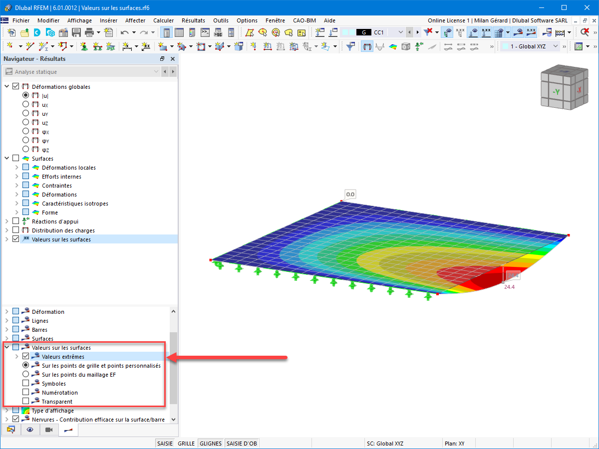Click the new node tool icon
599x449 pixels.
click(x=10, y=46)
